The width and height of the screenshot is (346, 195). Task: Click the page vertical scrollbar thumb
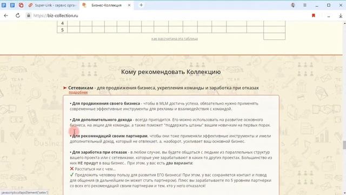pos(344,145)
